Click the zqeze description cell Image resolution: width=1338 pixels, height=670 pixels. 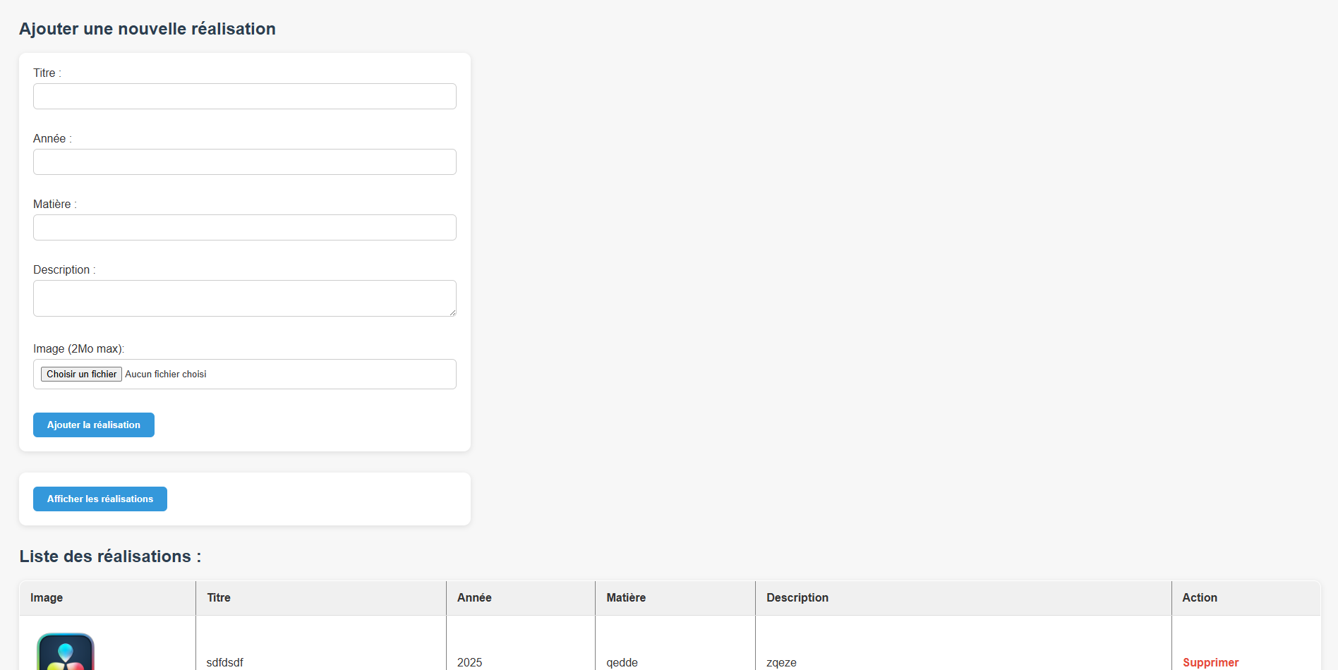(782, 662)
